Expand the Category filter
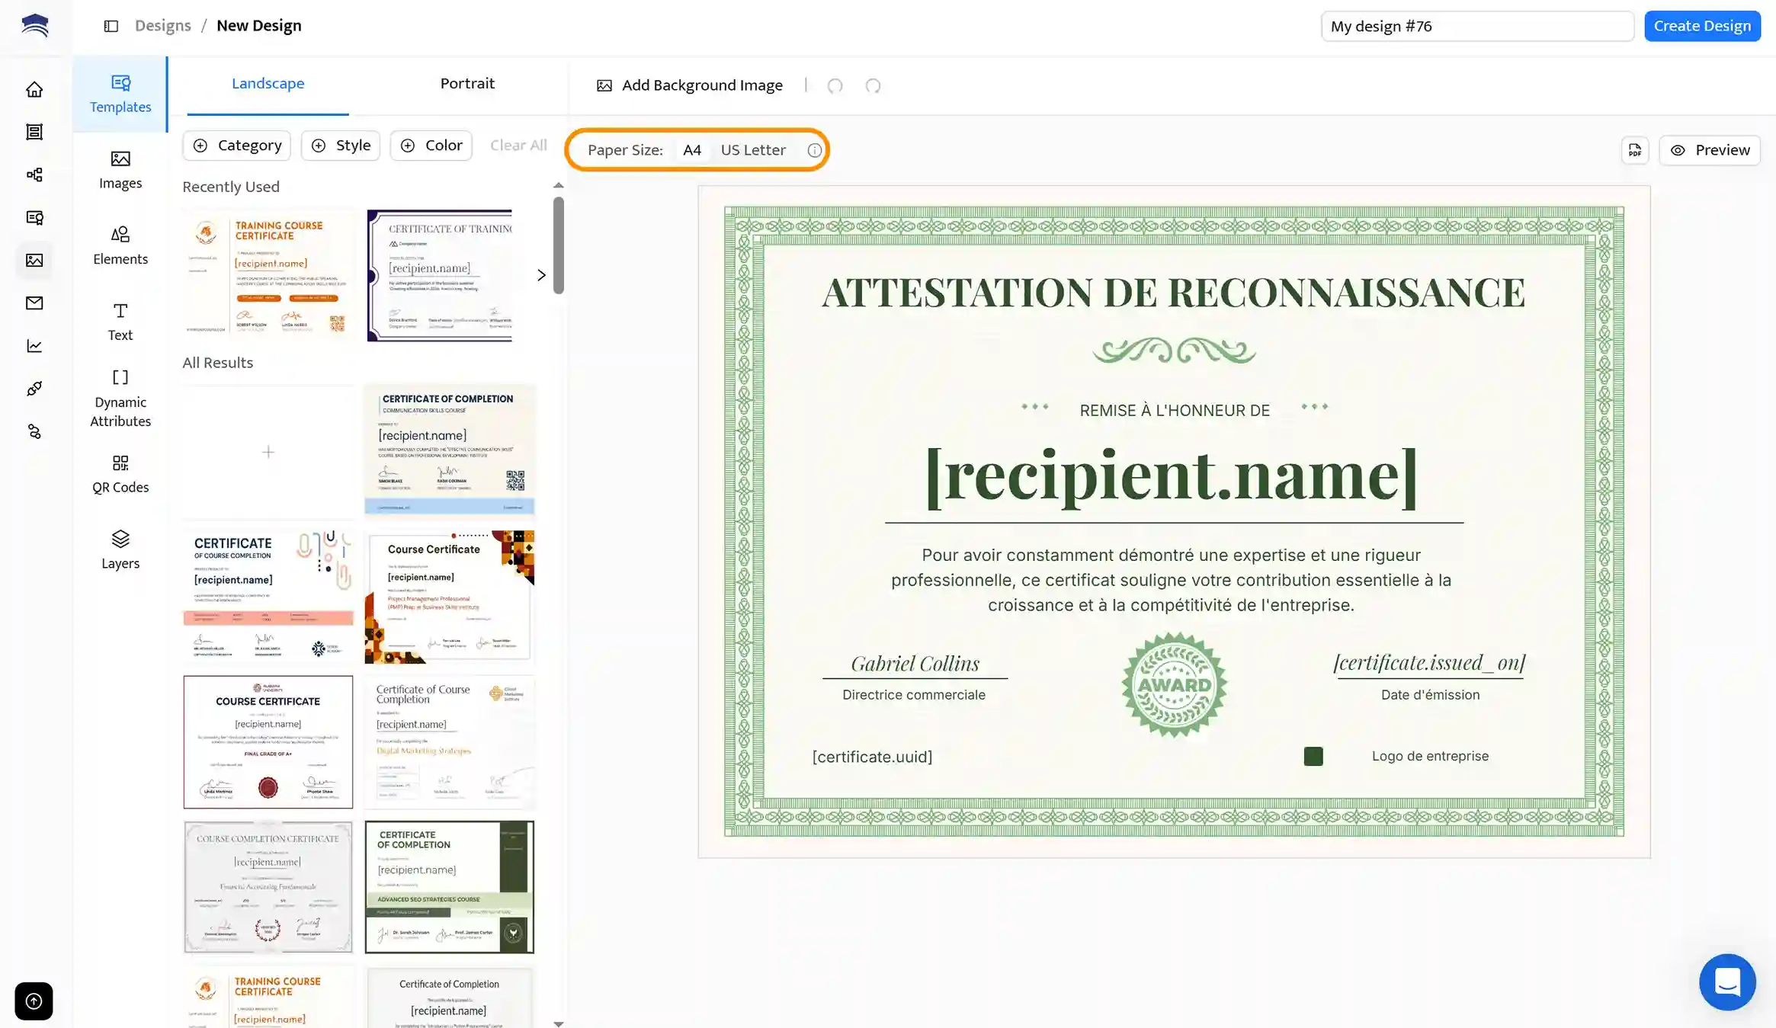 [x=237, y=146]
